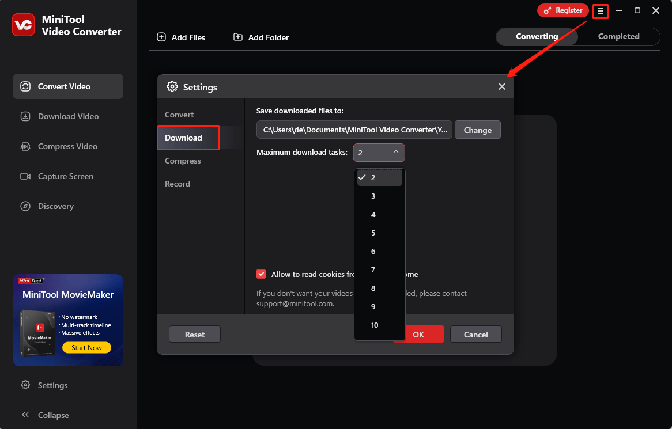Click the Add Files label

(188, 37)
